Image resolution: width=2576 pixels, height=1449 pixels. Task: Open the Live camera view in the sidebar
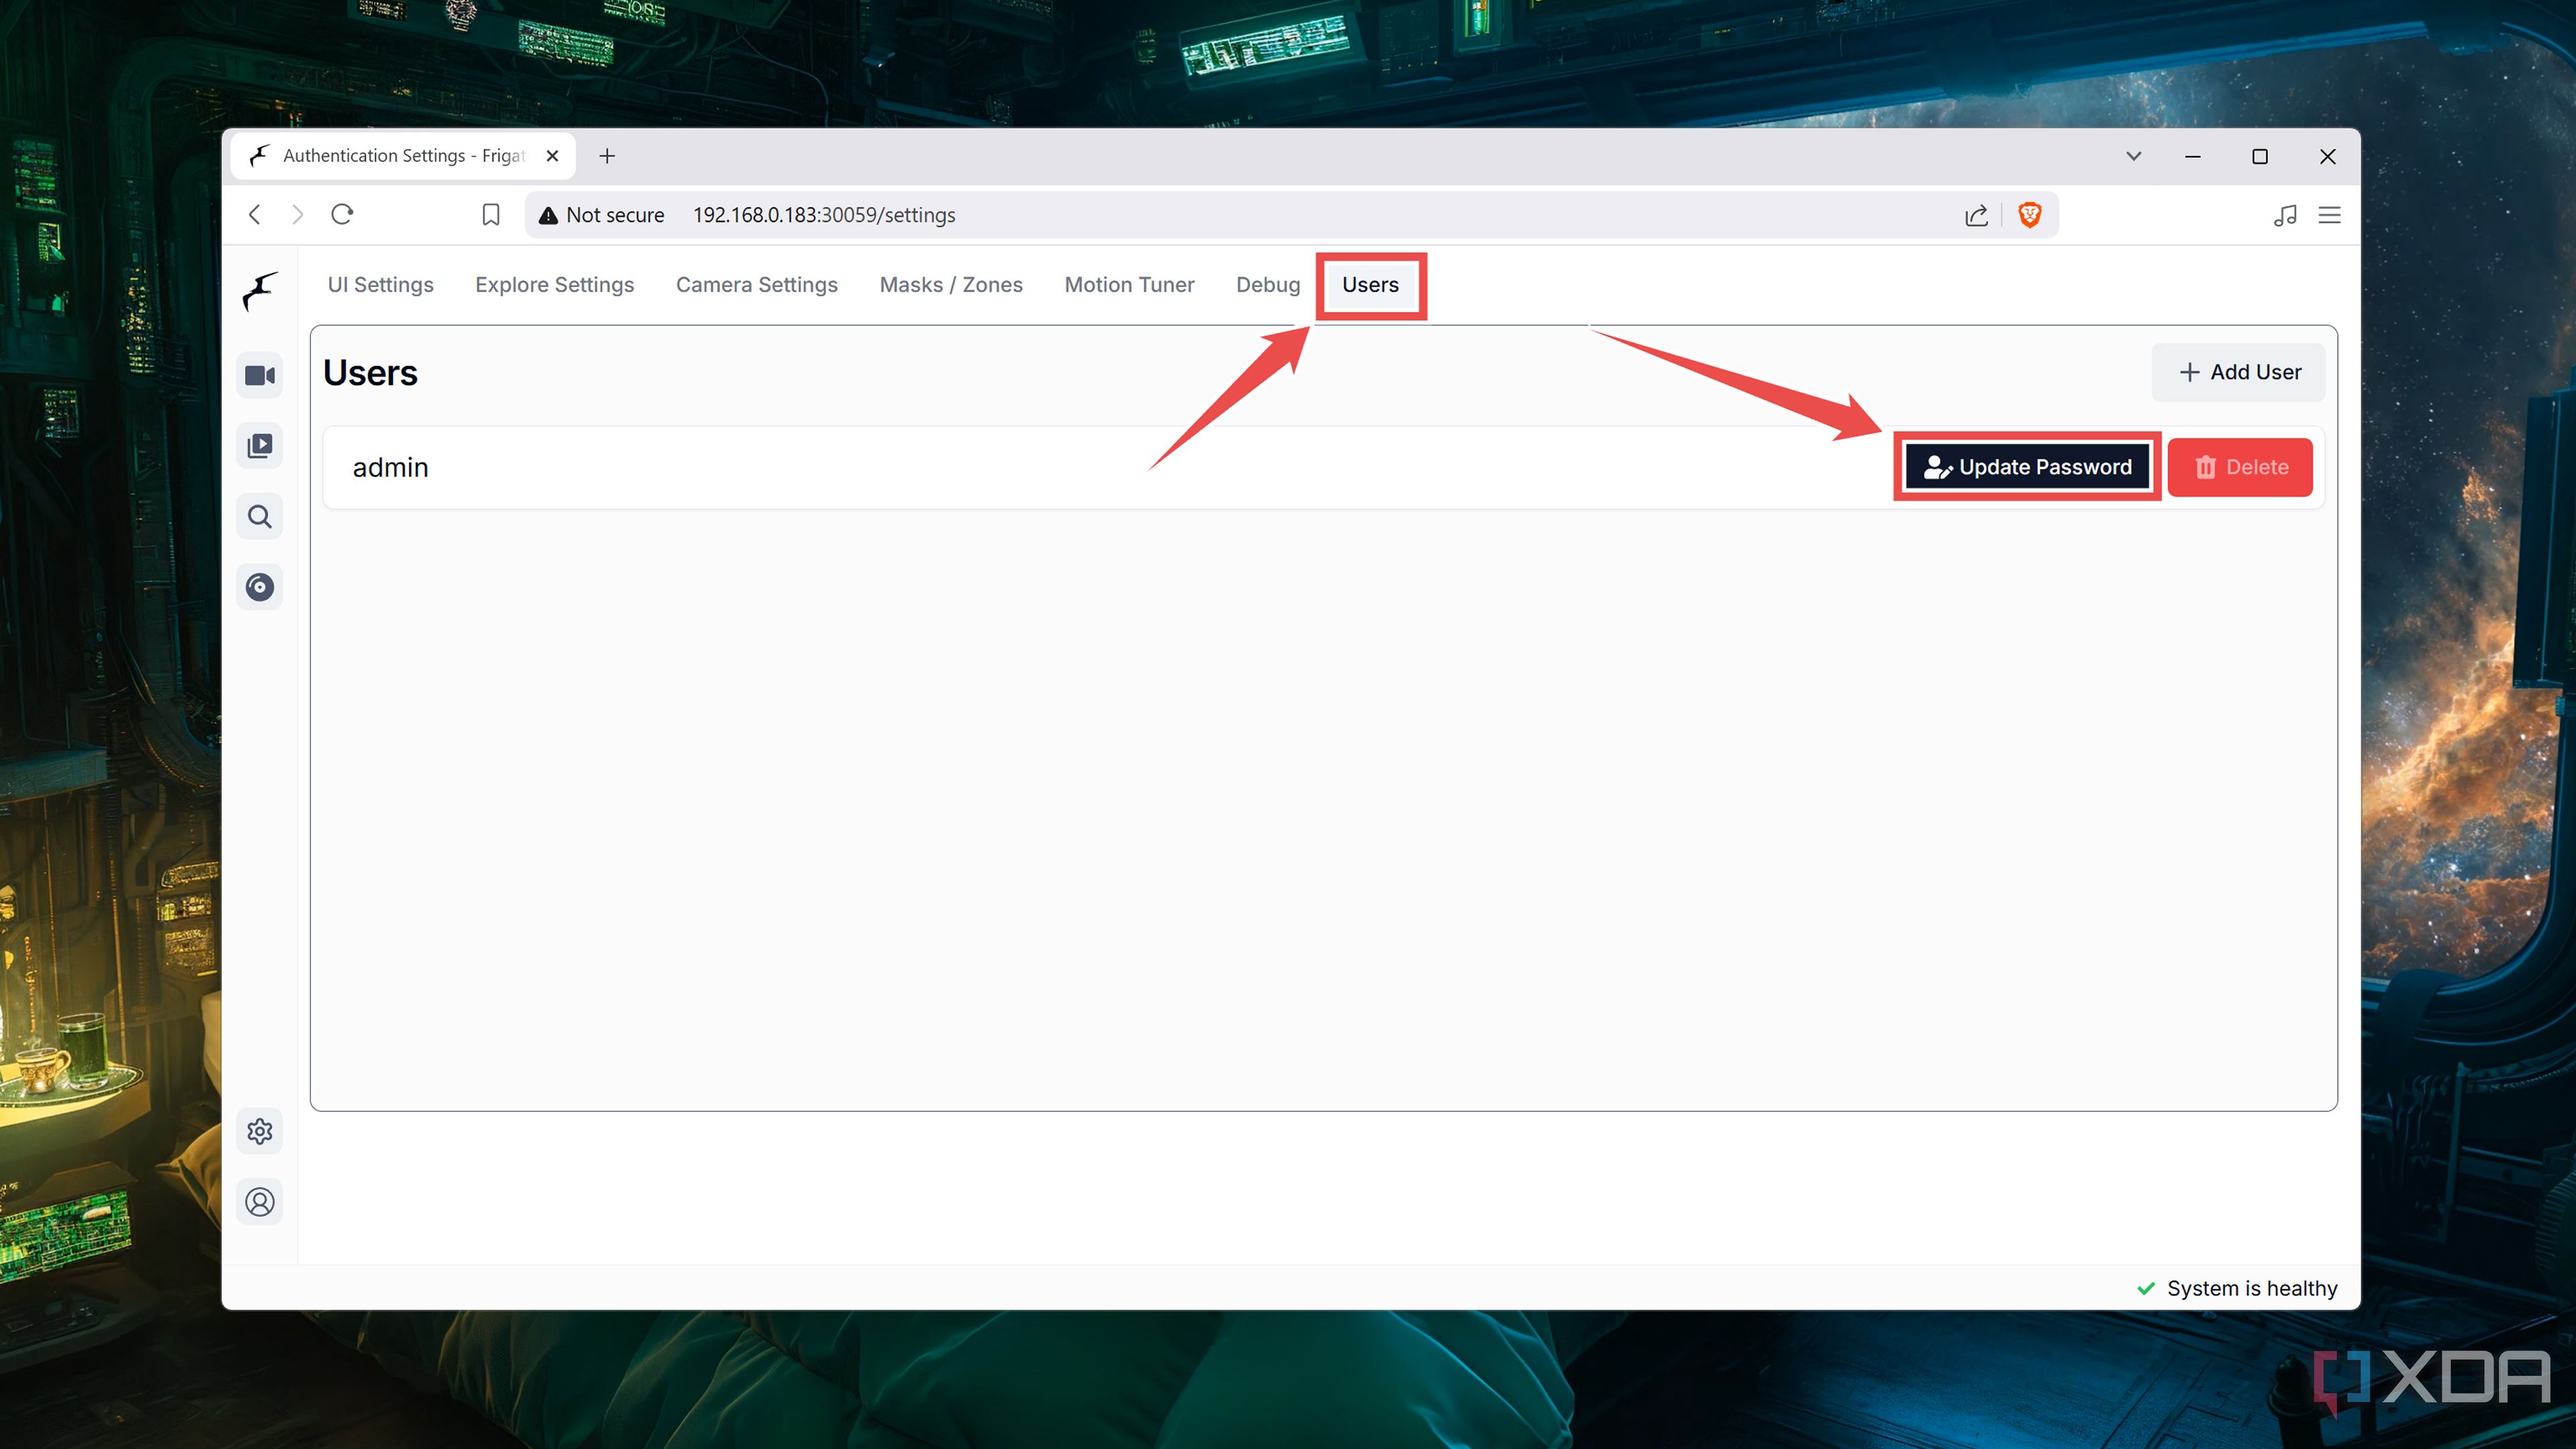coord(259,375)
